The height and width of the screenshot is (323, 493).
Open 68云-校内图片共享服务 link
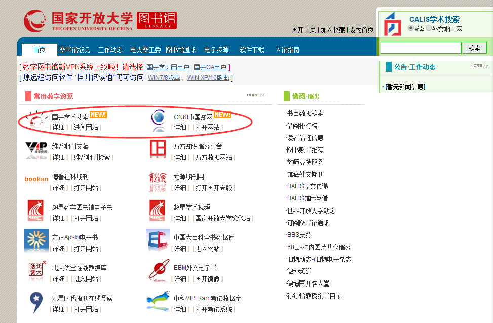tap(319, 247)
